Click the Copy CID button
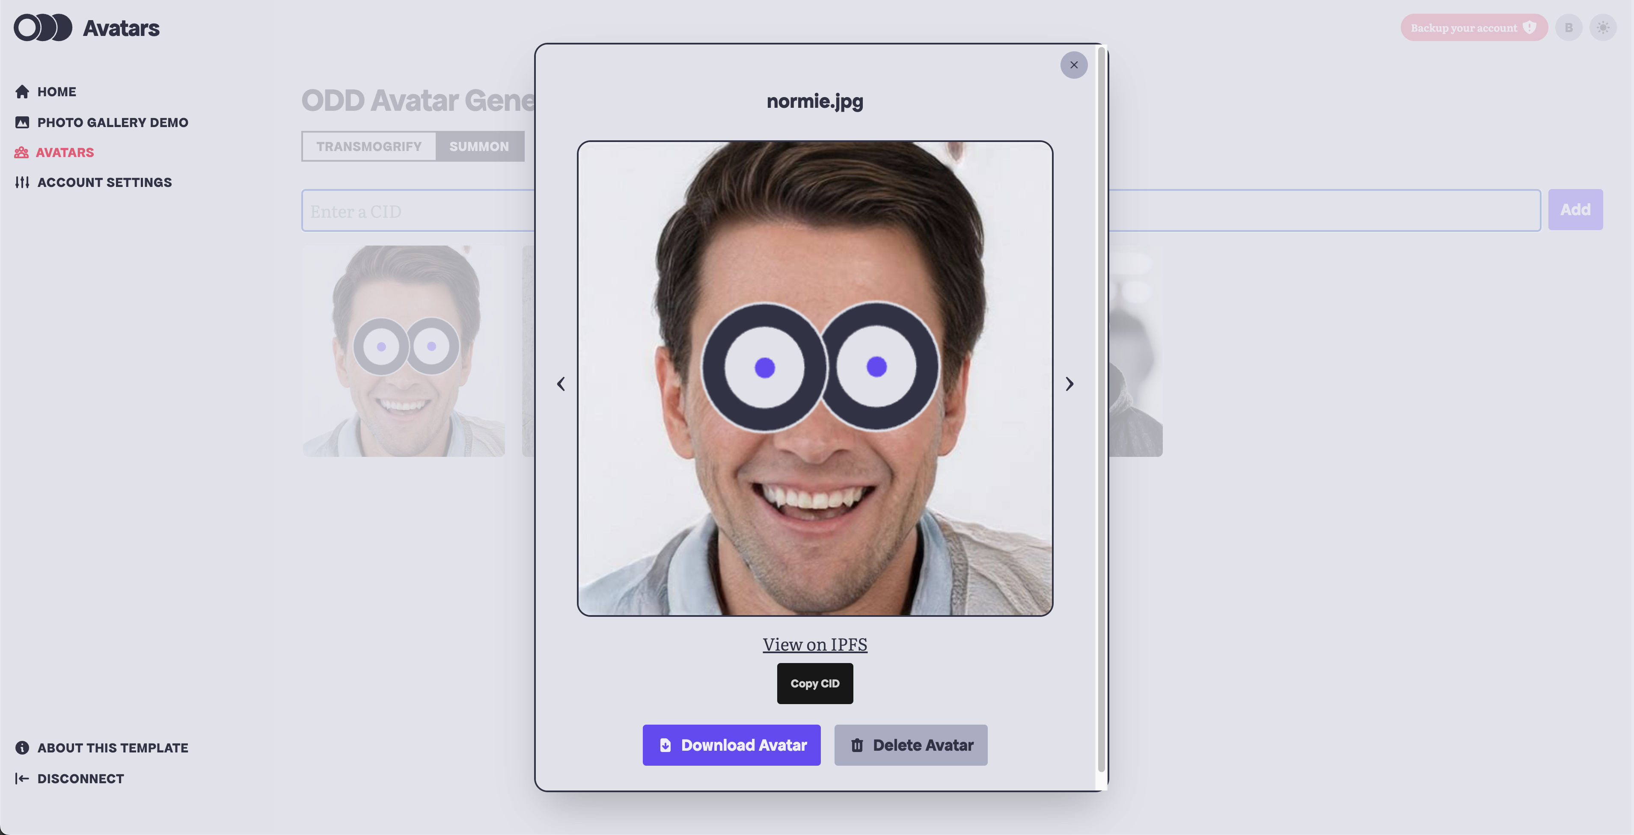The width and height of the screenshot is (1634, 835). pos(815,683)
